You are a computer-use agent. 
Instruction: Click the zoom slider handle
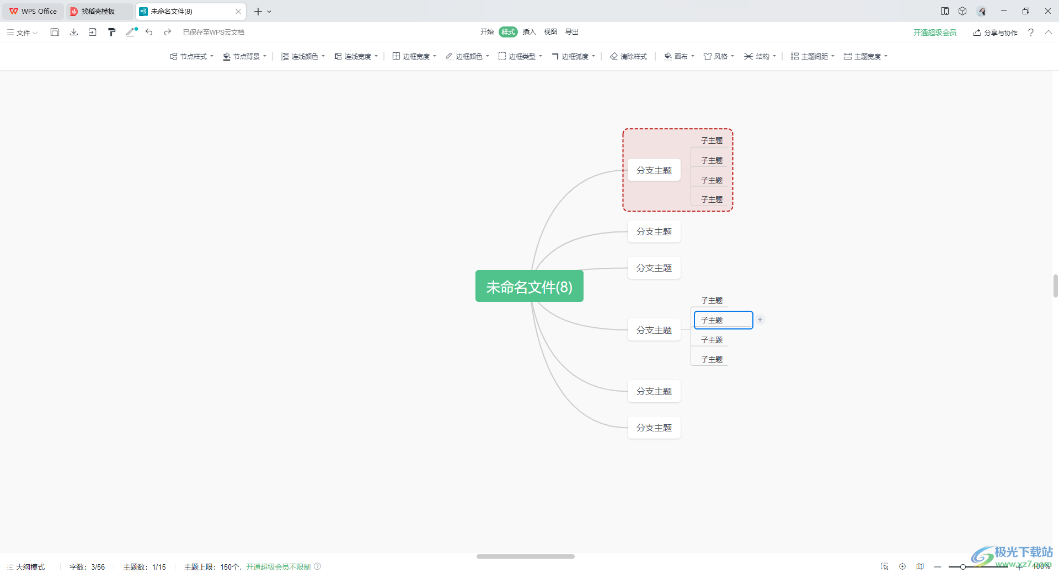tap(962, 566)
